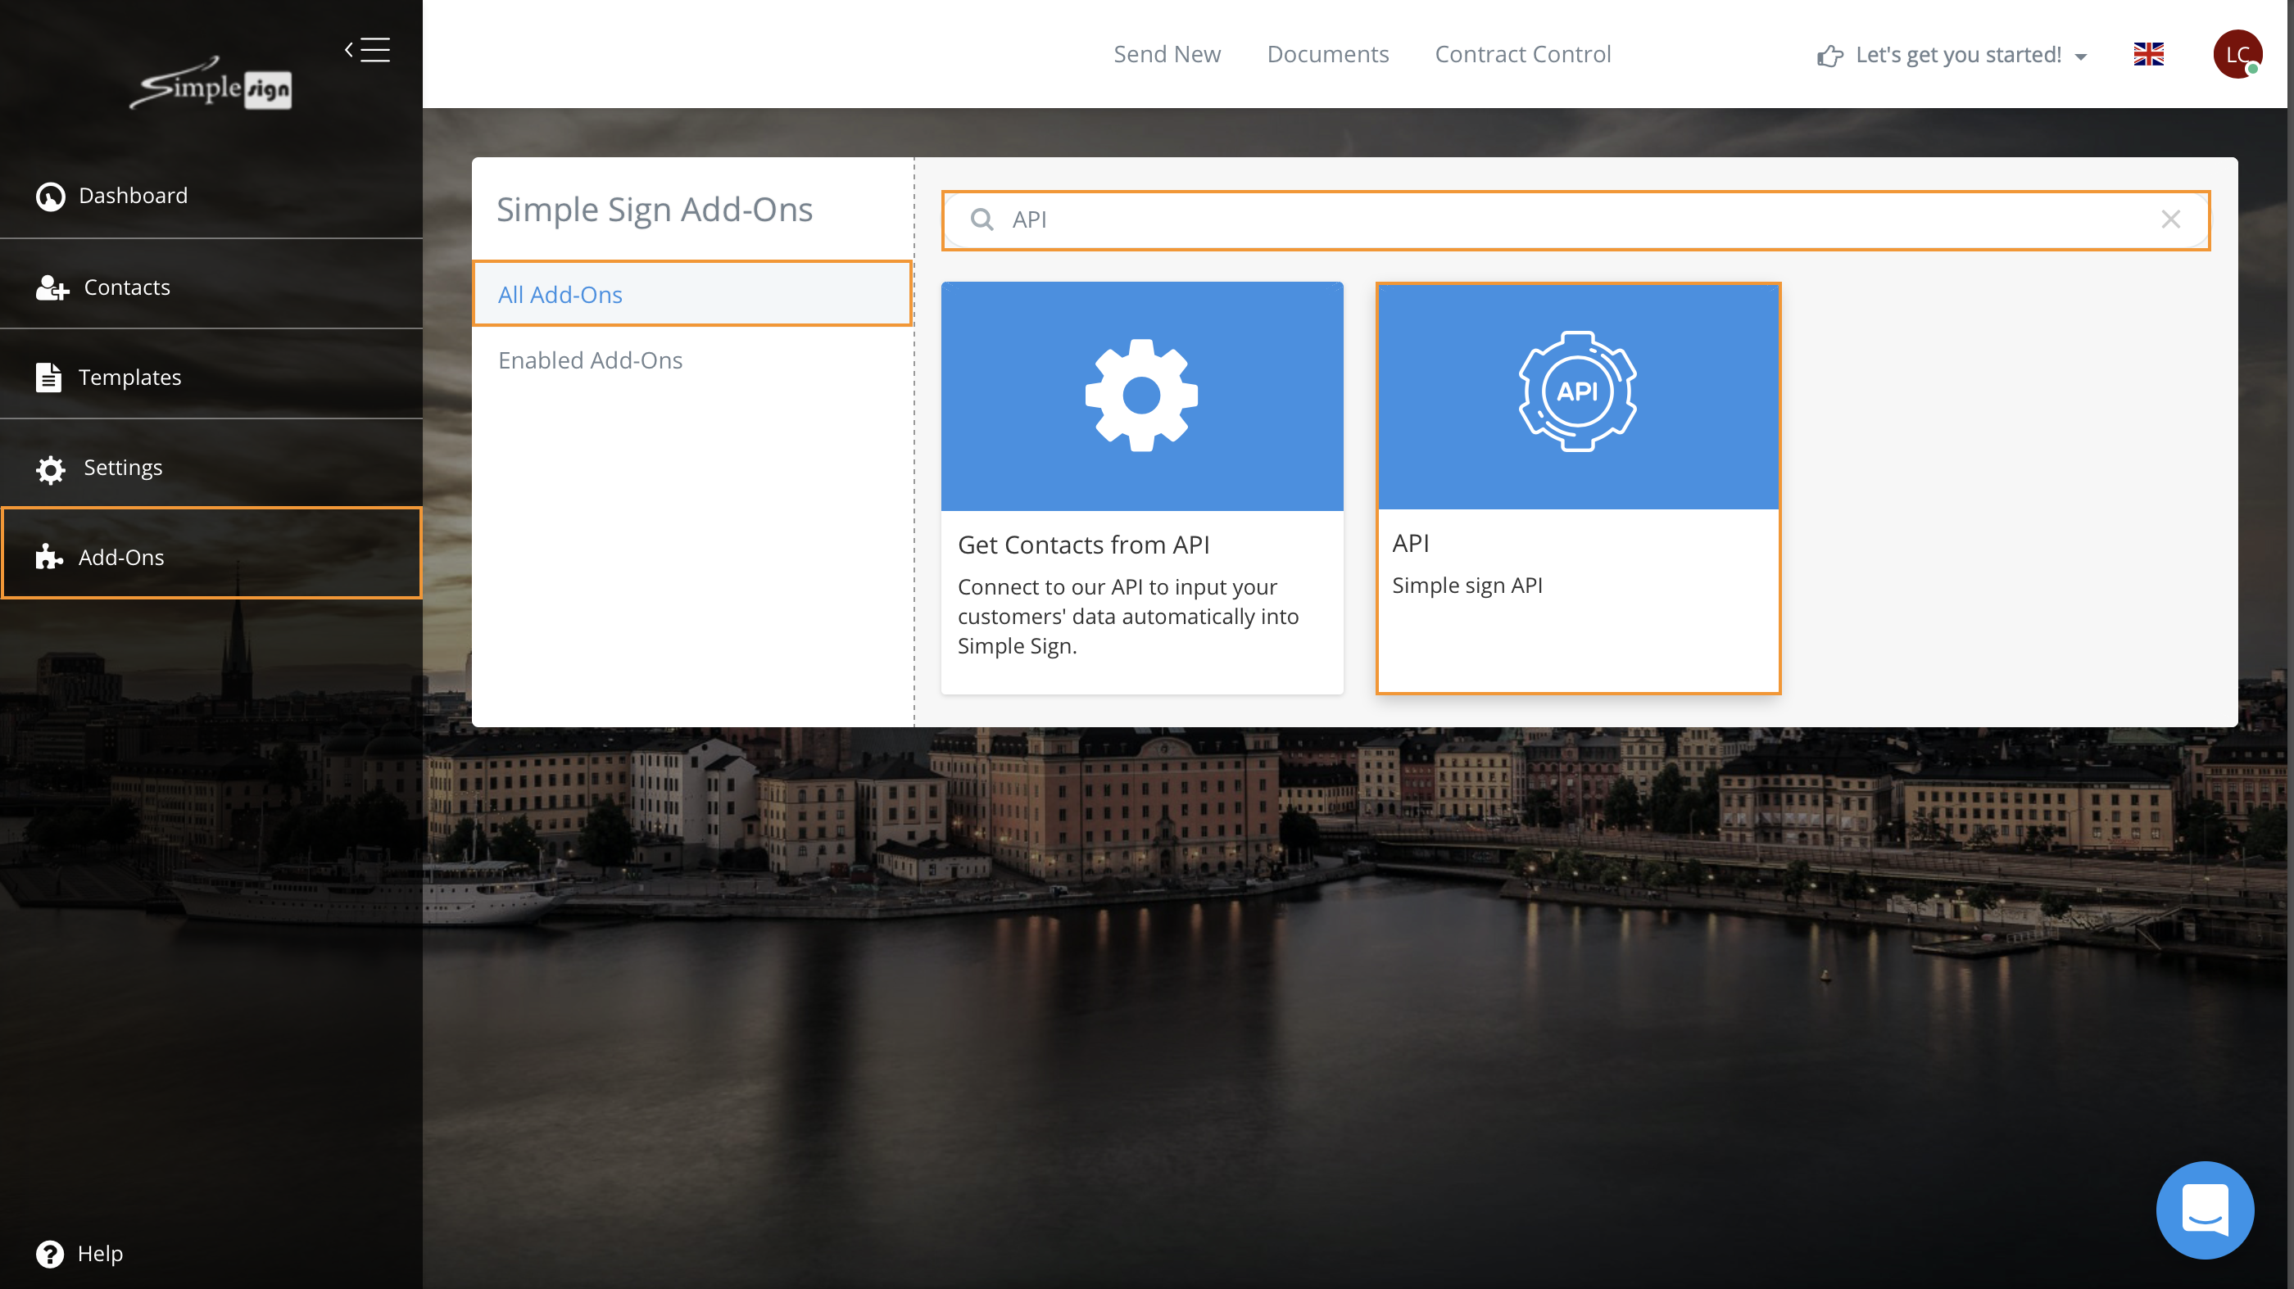Open Contract Control in the top navigation
This screenshot has width=2294, height=1289.
click(1523, 54)
